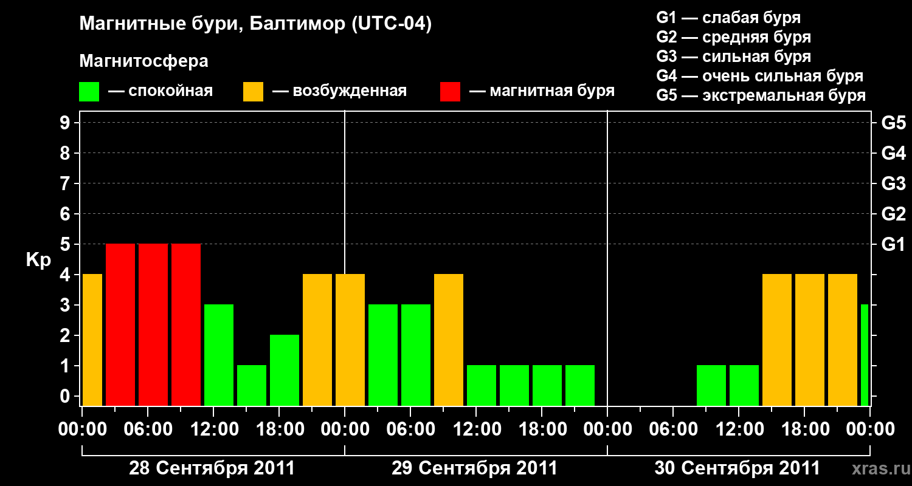Click the 'Kp' axis label
Image resolution: width=912 pixels, height=486 pixels.
[x=38, y=260]
